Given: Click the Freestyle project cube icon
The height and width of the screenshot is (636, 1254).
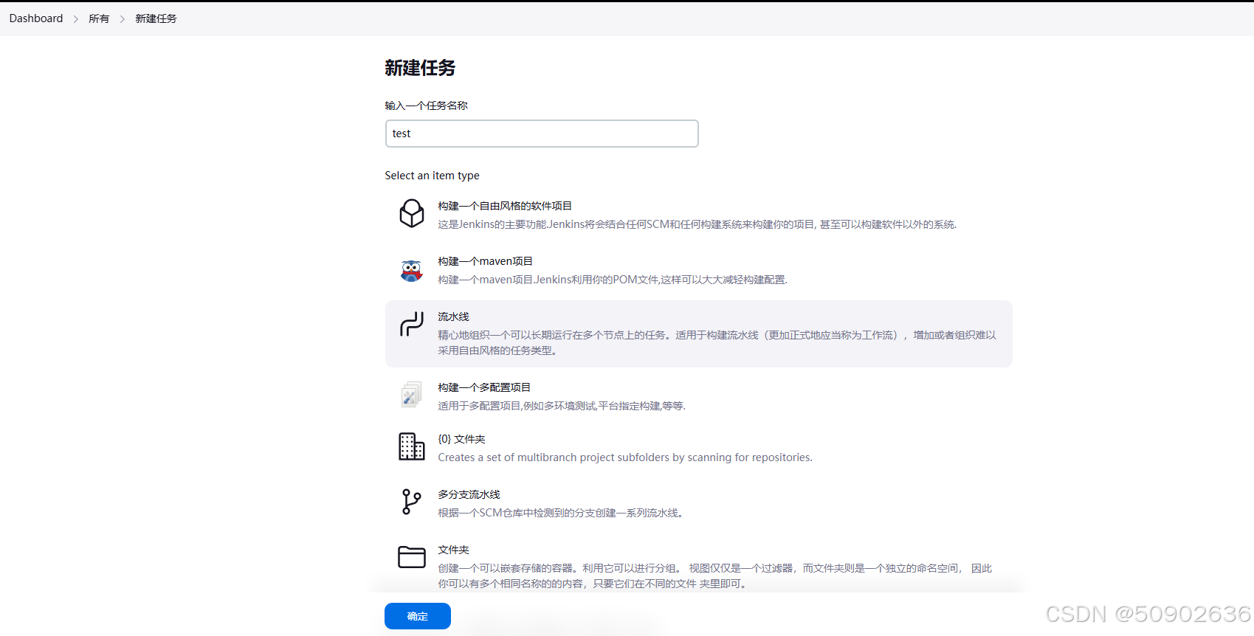Looking at the screenshot, I should click(412, 213).
